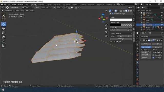Select the Simple subdivision type
This screenshot has width=164, height=92.
pos(157,47)
